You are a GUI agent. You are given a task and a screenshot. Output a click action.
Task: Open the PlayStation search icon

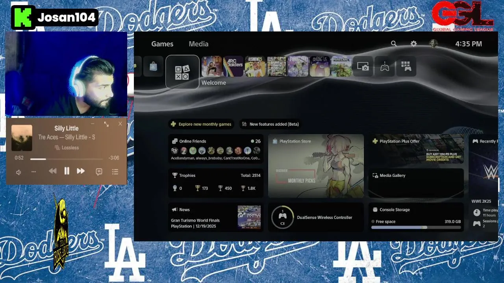[393, 44]
